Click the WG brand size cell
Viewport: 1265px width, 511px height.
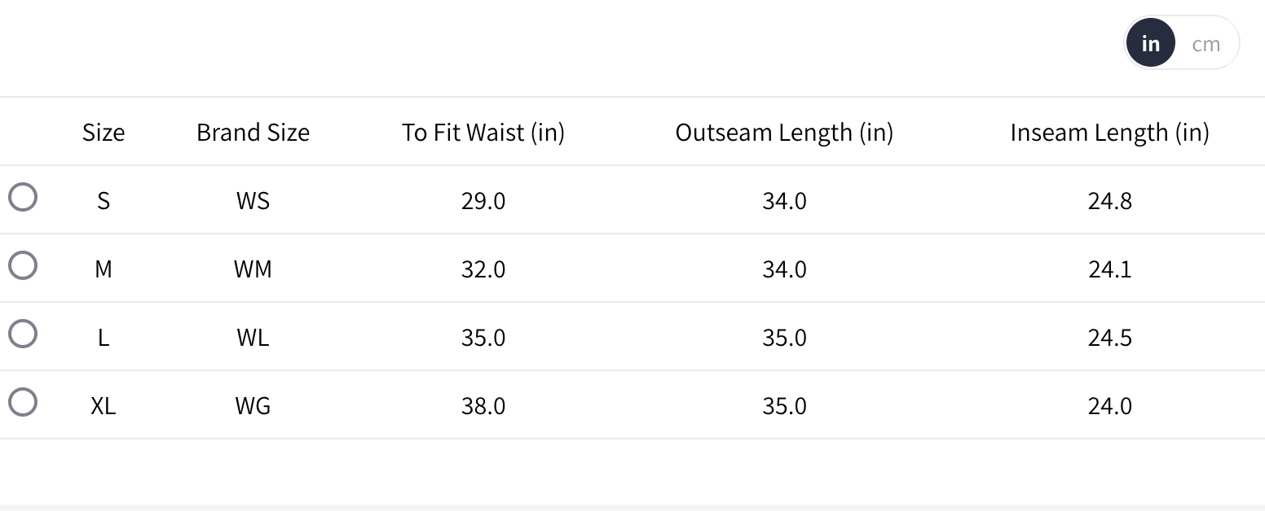(x=253, y=405)
